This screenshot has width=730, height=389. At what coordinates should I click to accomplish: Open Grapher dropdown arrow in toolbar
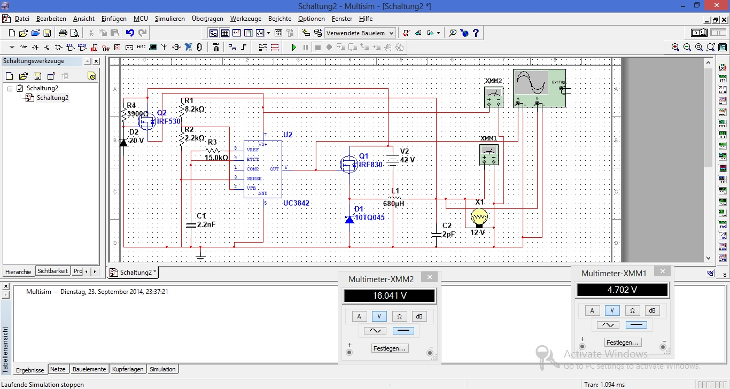pyautogui.click(x=268, y=33)
